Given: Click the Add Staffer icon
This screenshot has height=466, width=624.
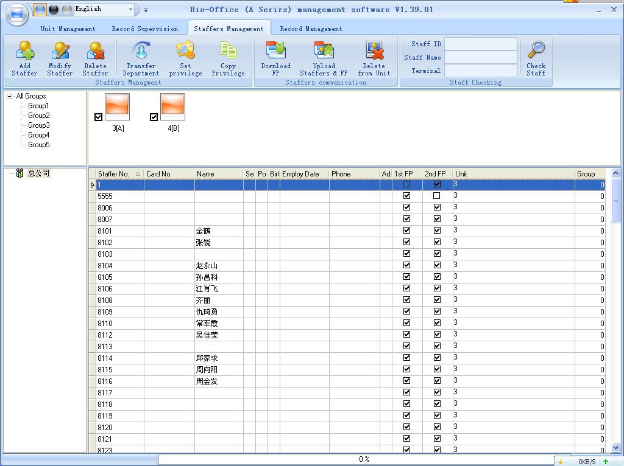Looking at the screenshot, I should 24,52.
